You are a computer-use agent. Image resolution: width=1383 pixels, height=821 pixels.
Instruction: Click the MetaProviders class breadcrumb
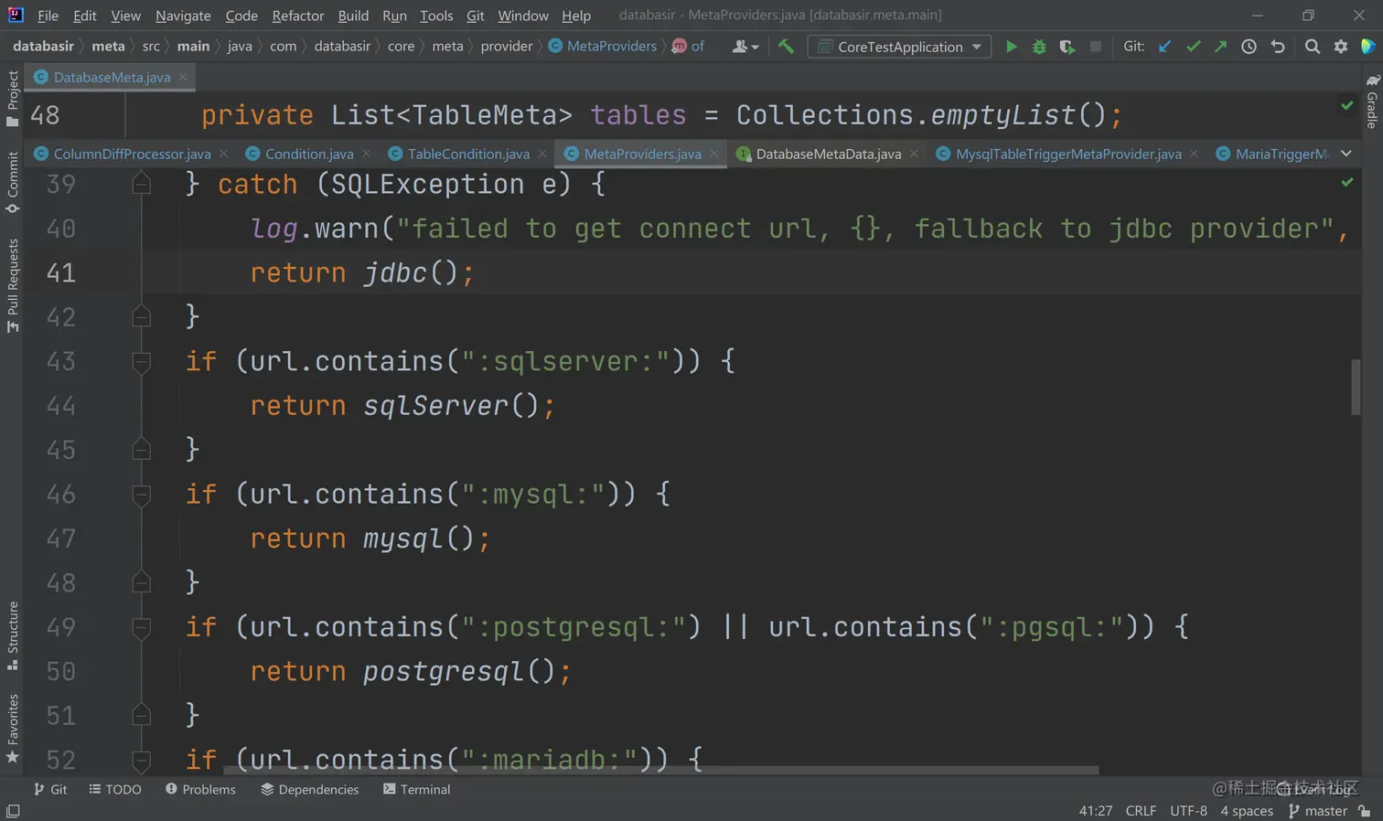603,46
